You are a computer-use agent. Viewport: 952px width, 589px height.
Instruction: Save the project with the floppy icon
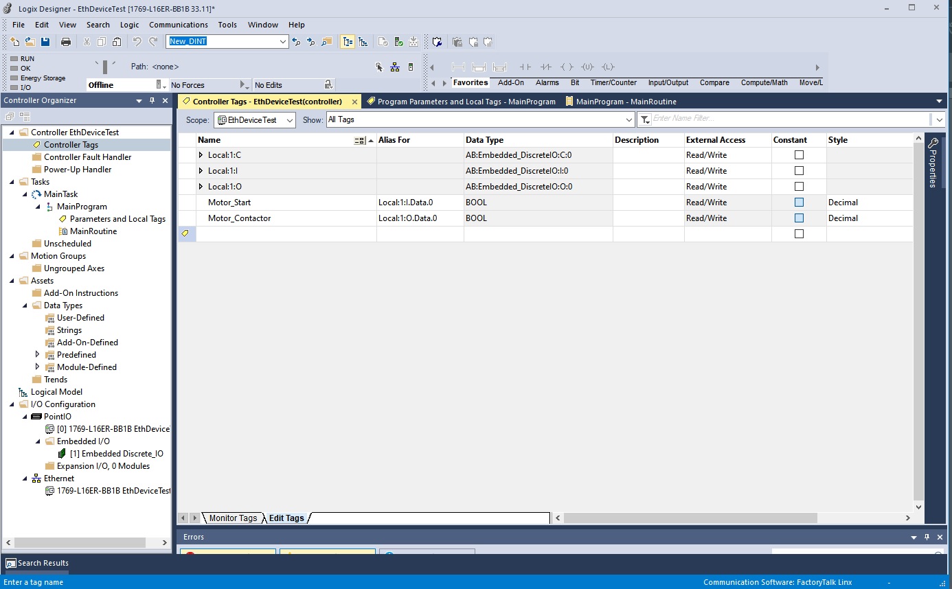click(45, 42)
